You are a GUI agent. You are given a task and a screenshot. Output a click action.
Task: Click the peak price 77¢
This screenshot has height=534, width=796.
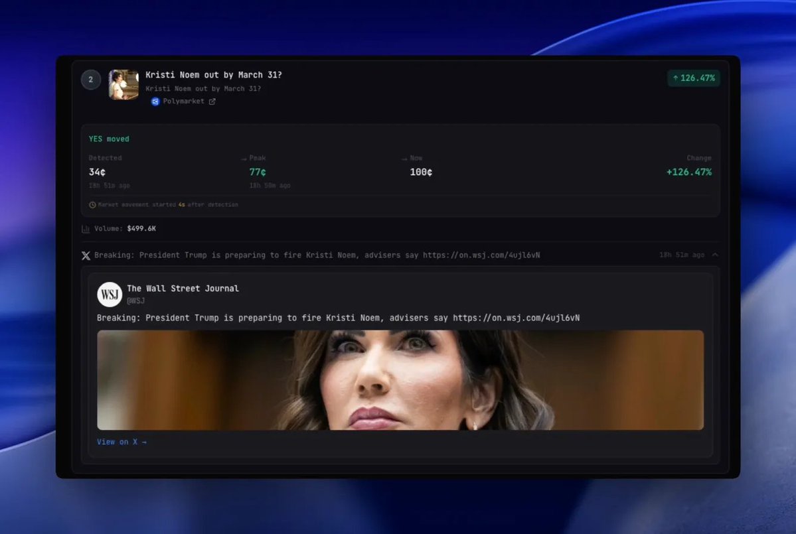(258, 172)
